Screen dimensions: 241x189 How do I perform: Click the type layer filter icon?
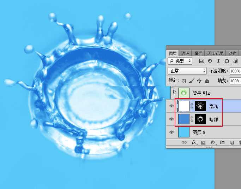coord(218,61)
